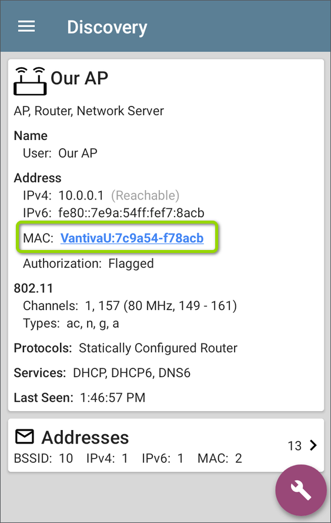Open the Addresses card title
331x523 pixels.
tap(85, 437)
